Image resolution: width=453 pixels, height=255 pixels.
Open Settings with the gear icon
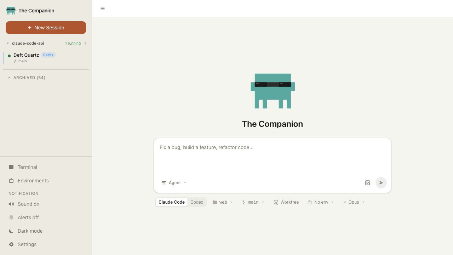click(11, 244)
